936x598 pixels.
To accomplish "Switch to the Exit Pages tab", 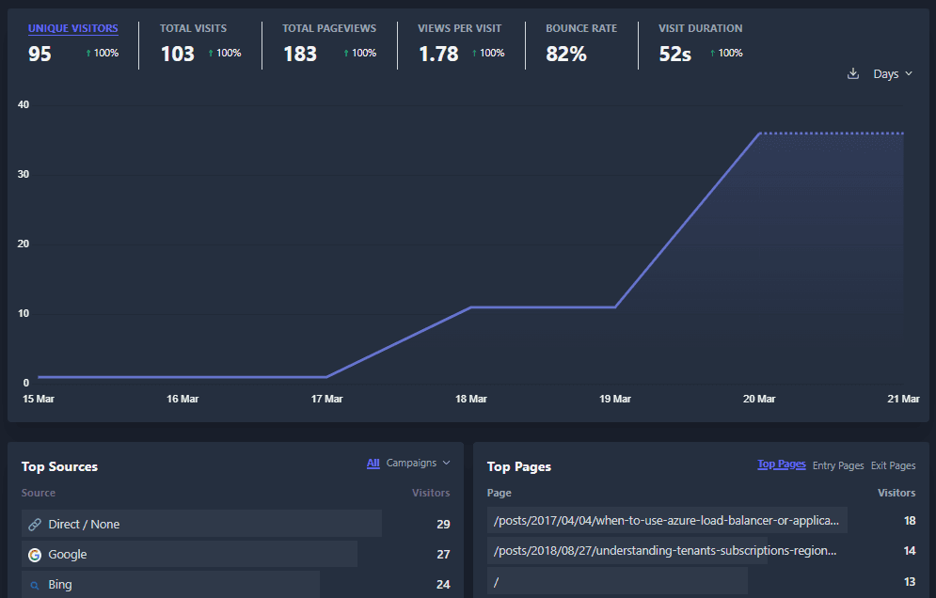I will tap(893, 465).
